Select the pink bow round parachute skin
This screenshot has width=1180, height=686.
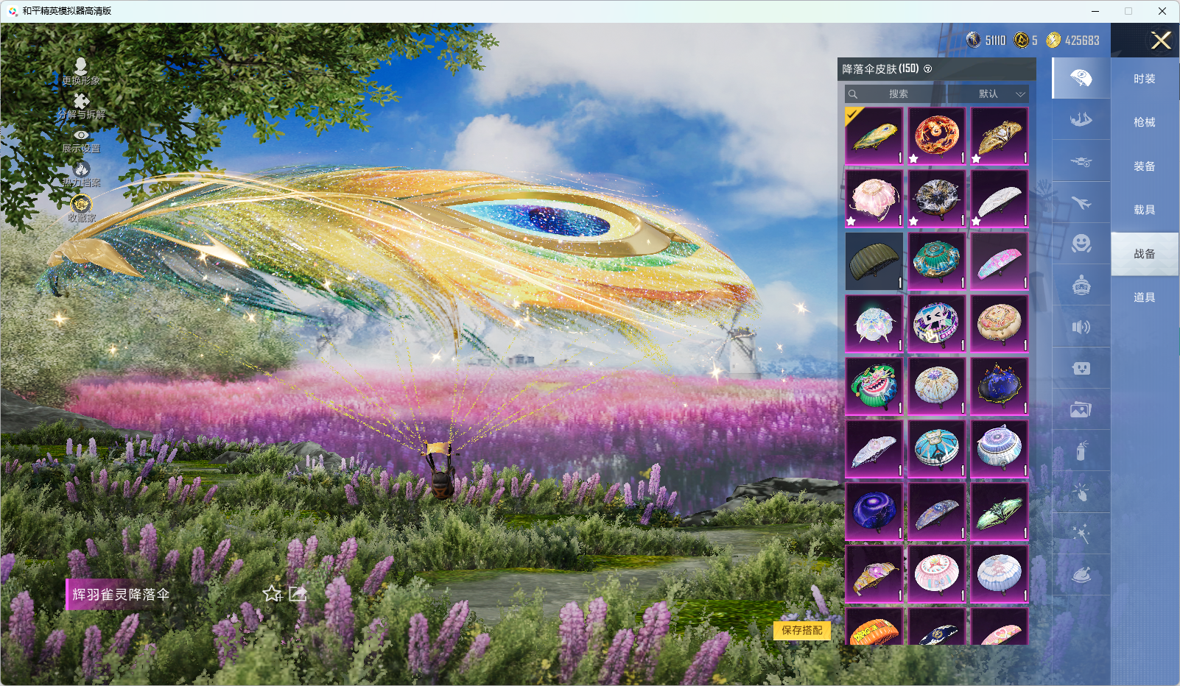pyautogui.click(x=937, y=574)
